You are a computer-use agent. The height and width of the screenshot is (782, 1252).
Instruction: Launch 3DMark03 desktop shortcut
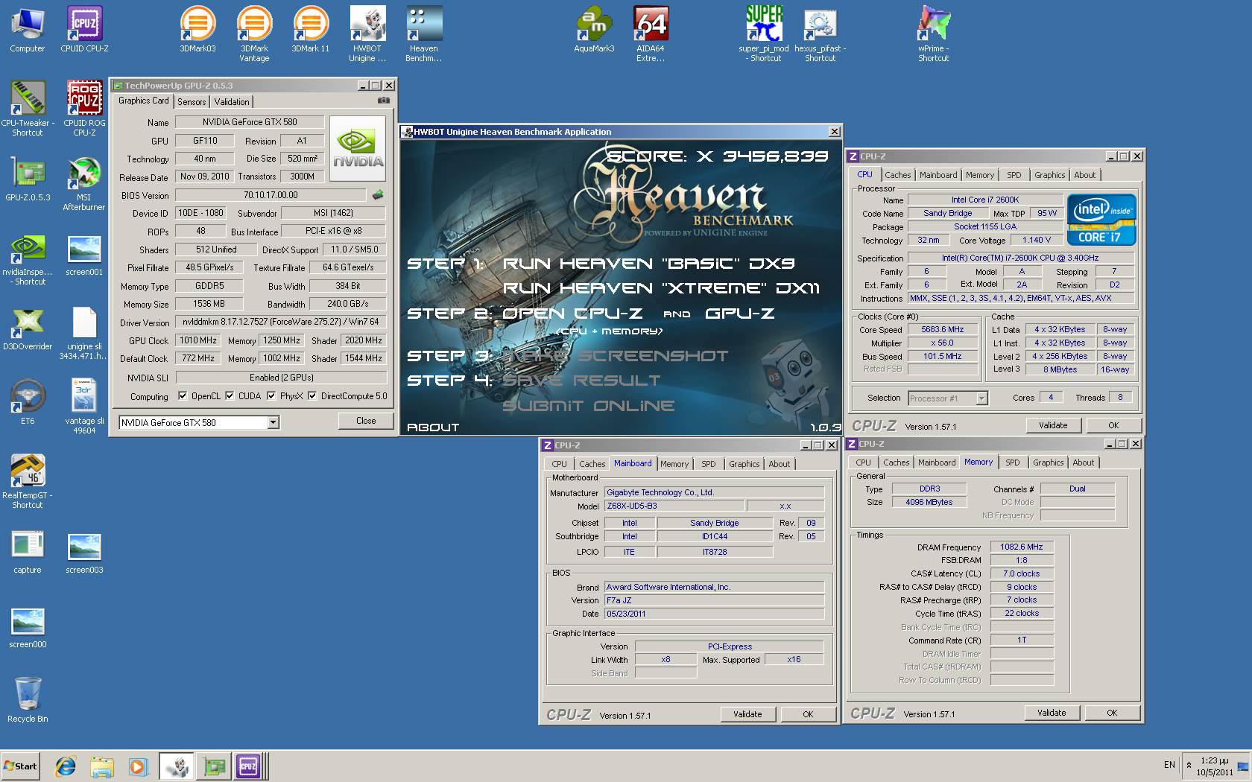(x=197, y=30)
